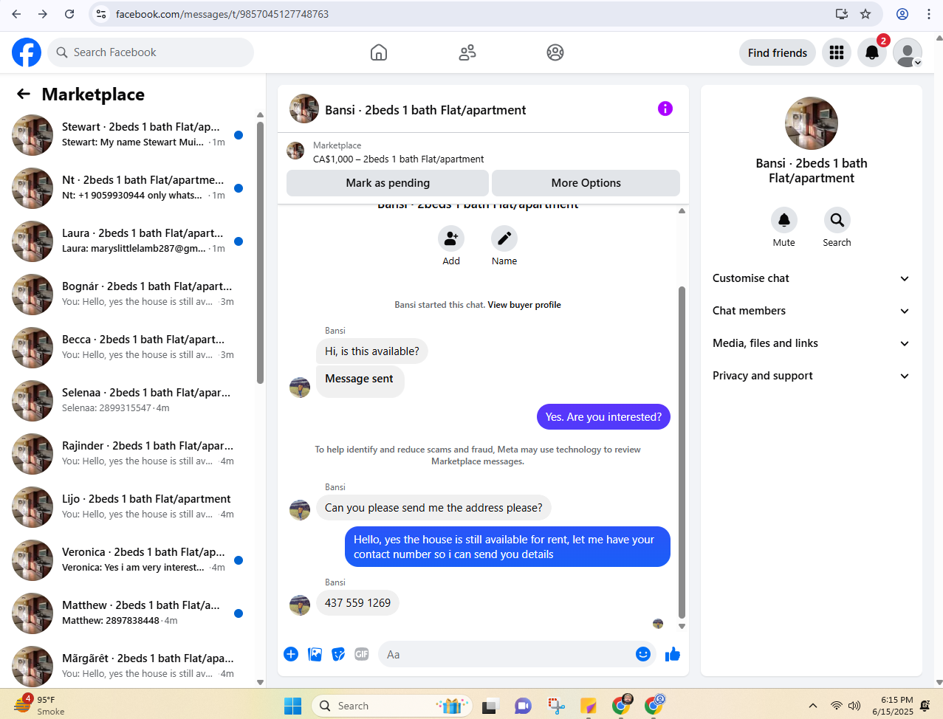Open taskbar clock 6:15 PM
This screenshot has width=943, height=719.
893,706
